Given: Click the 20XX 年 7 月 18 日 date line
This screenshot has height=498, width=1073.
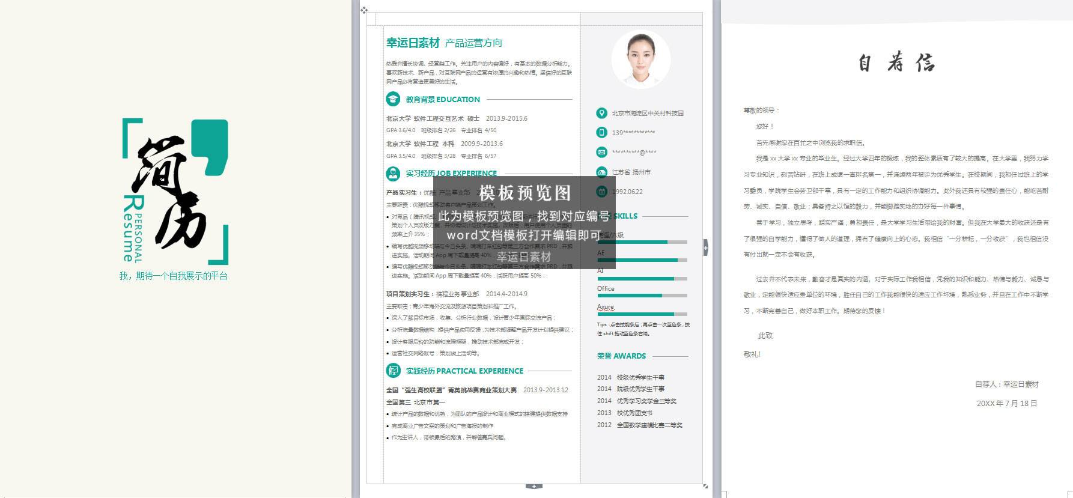Looking at the screenshot, I should [x=1007, y=403].
